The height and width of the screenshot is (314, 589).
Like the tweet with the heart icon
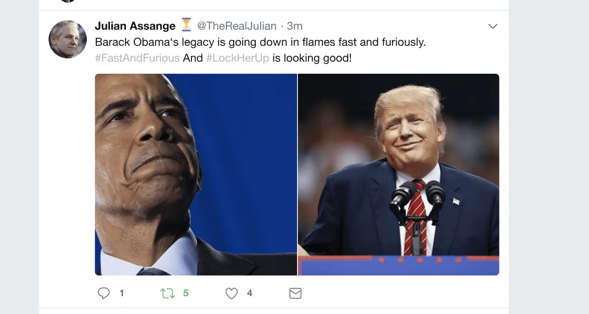(231, 293)
